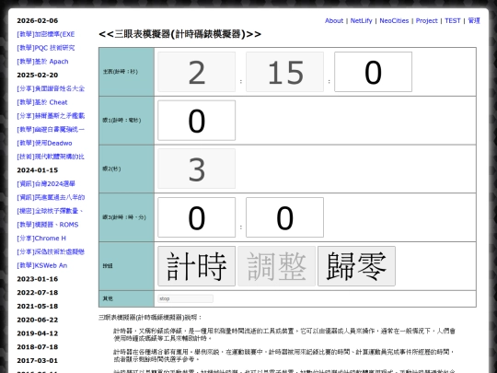Click the 眼3(計時:時、分) row label
Image resolution: width=497 pixels, height=373 pixels.
tap(124, 217)
